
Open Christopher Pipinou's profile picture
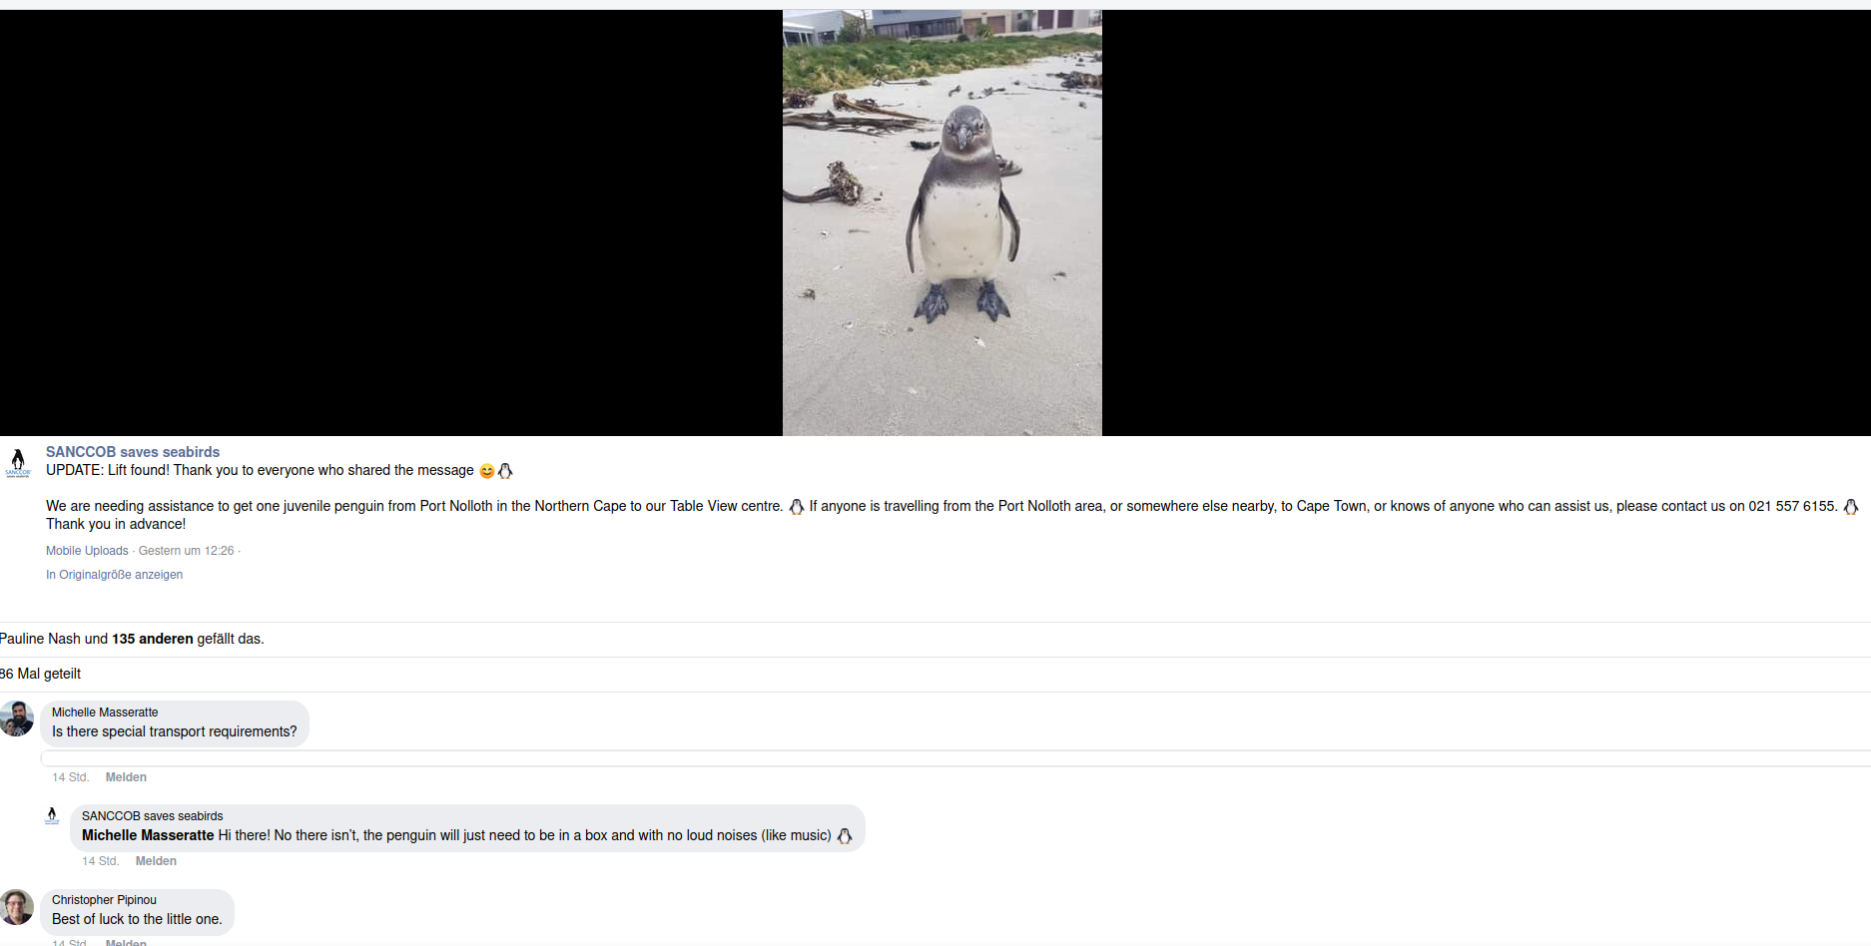(x=17, y=907)
